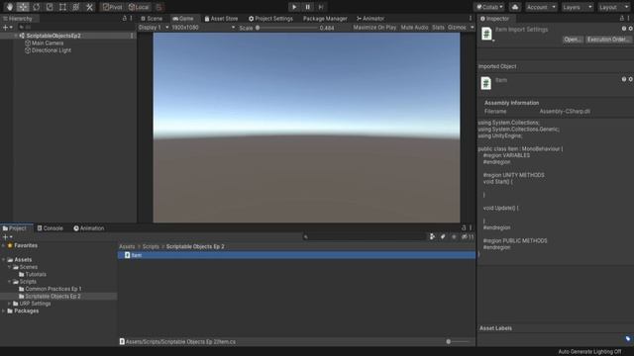The width and height of the screenshot is (634, 356).
Task: Open the Layout dropdown
Action: pyautogui.click(x=613, y=7)
